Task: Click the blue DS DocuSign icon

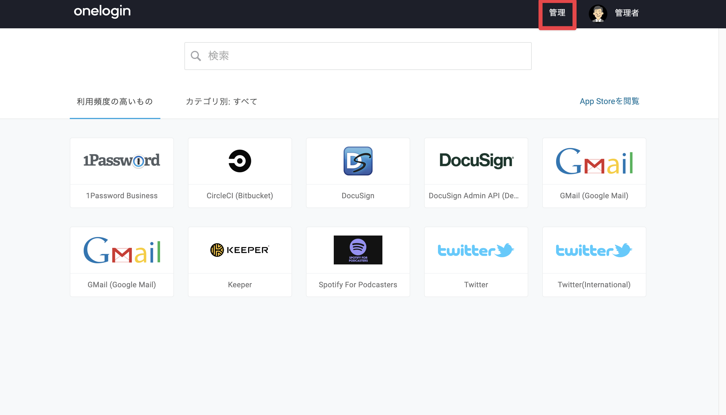Action: click(358, 161)
